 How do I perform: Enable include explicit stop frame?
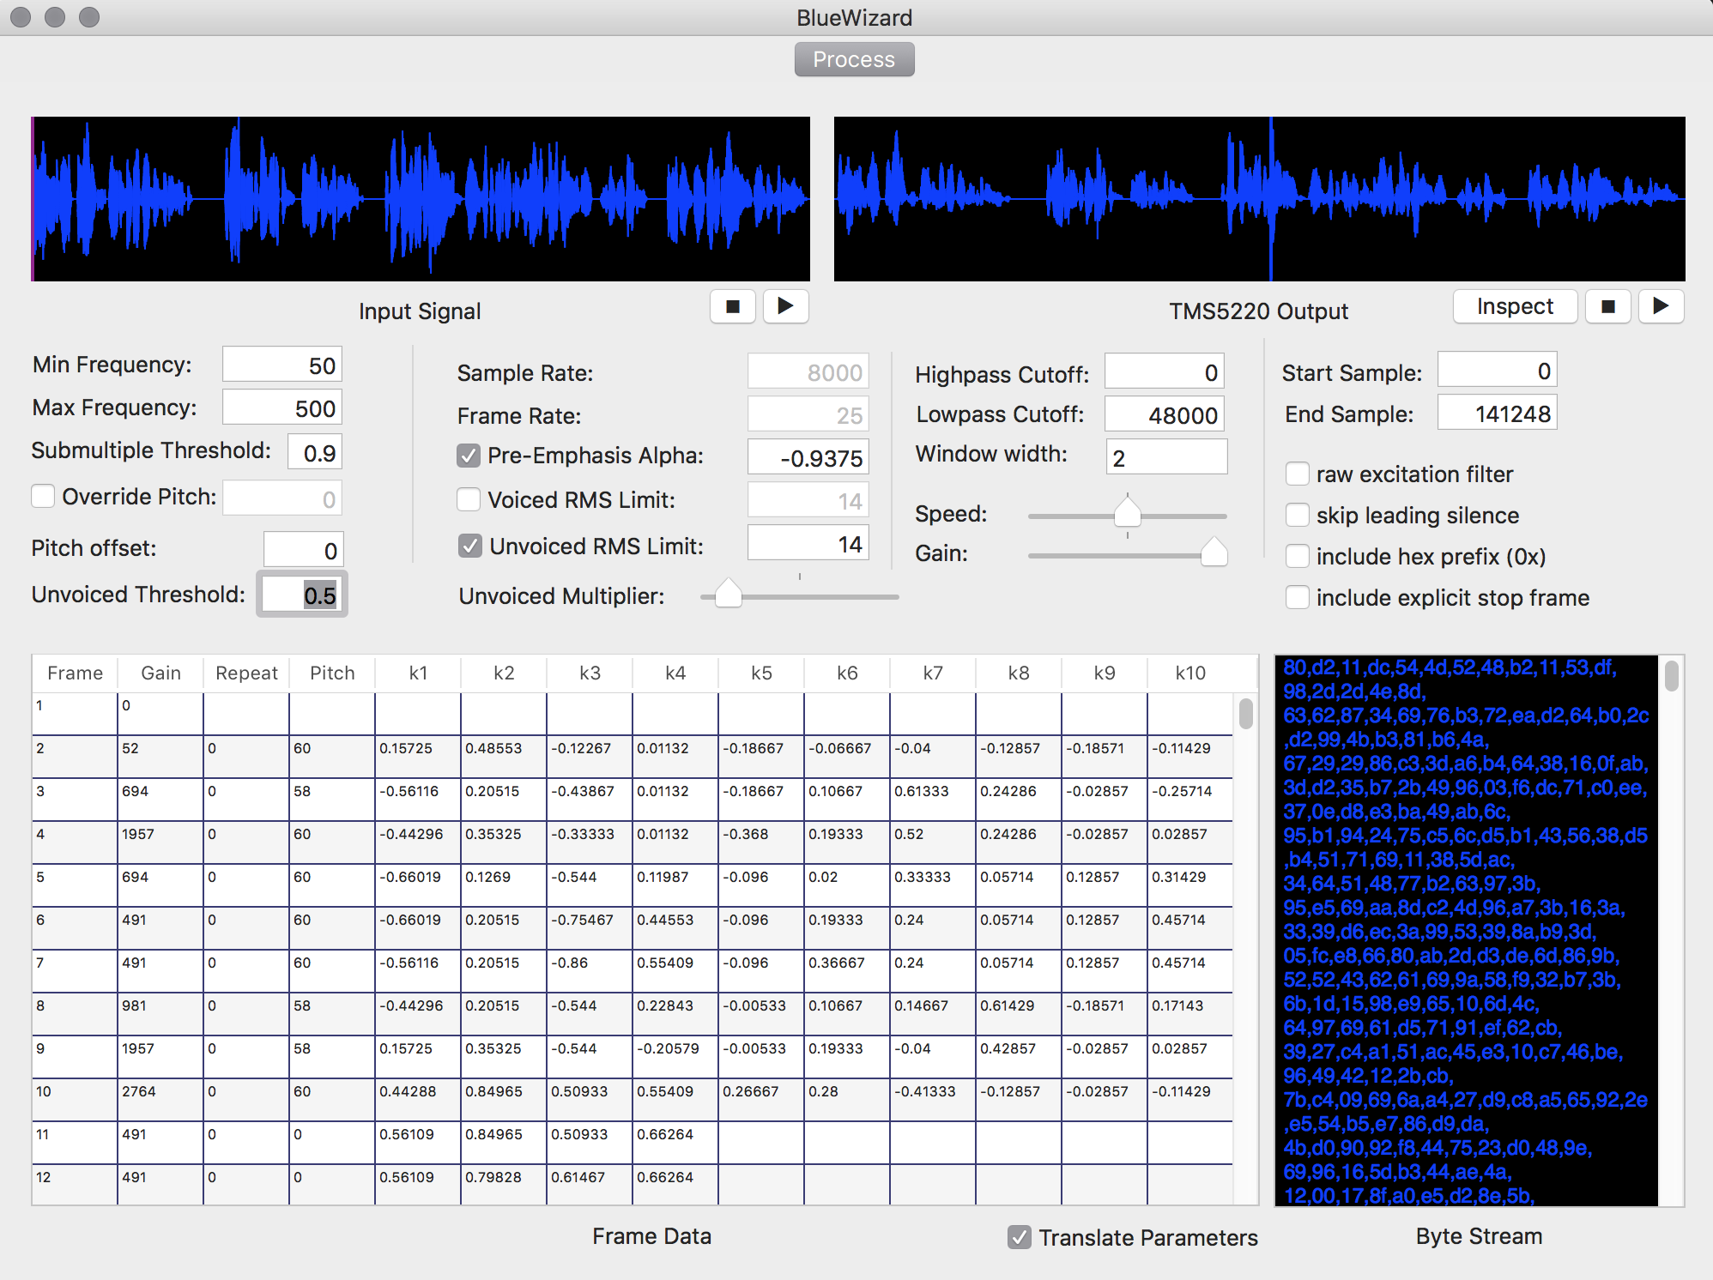1298,598
